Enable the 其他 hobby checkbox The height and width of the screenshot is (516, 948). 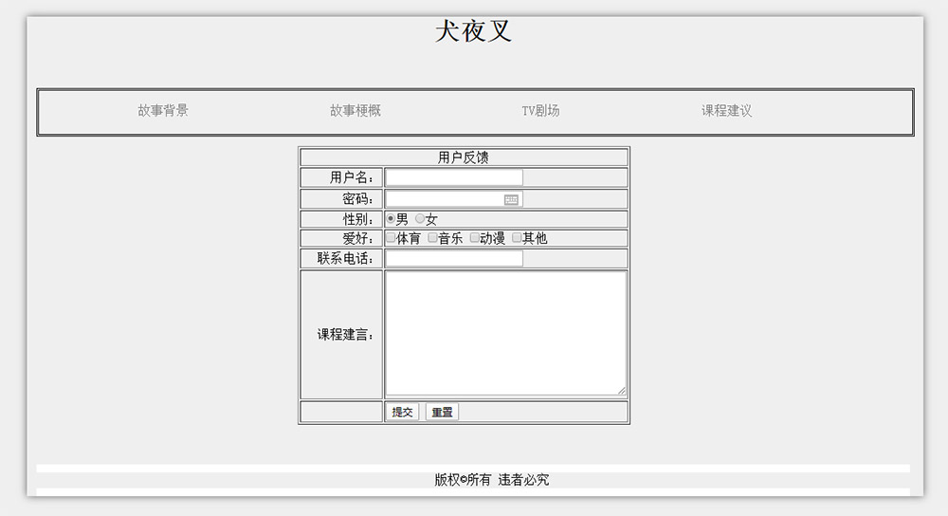(x=517, y=237)
